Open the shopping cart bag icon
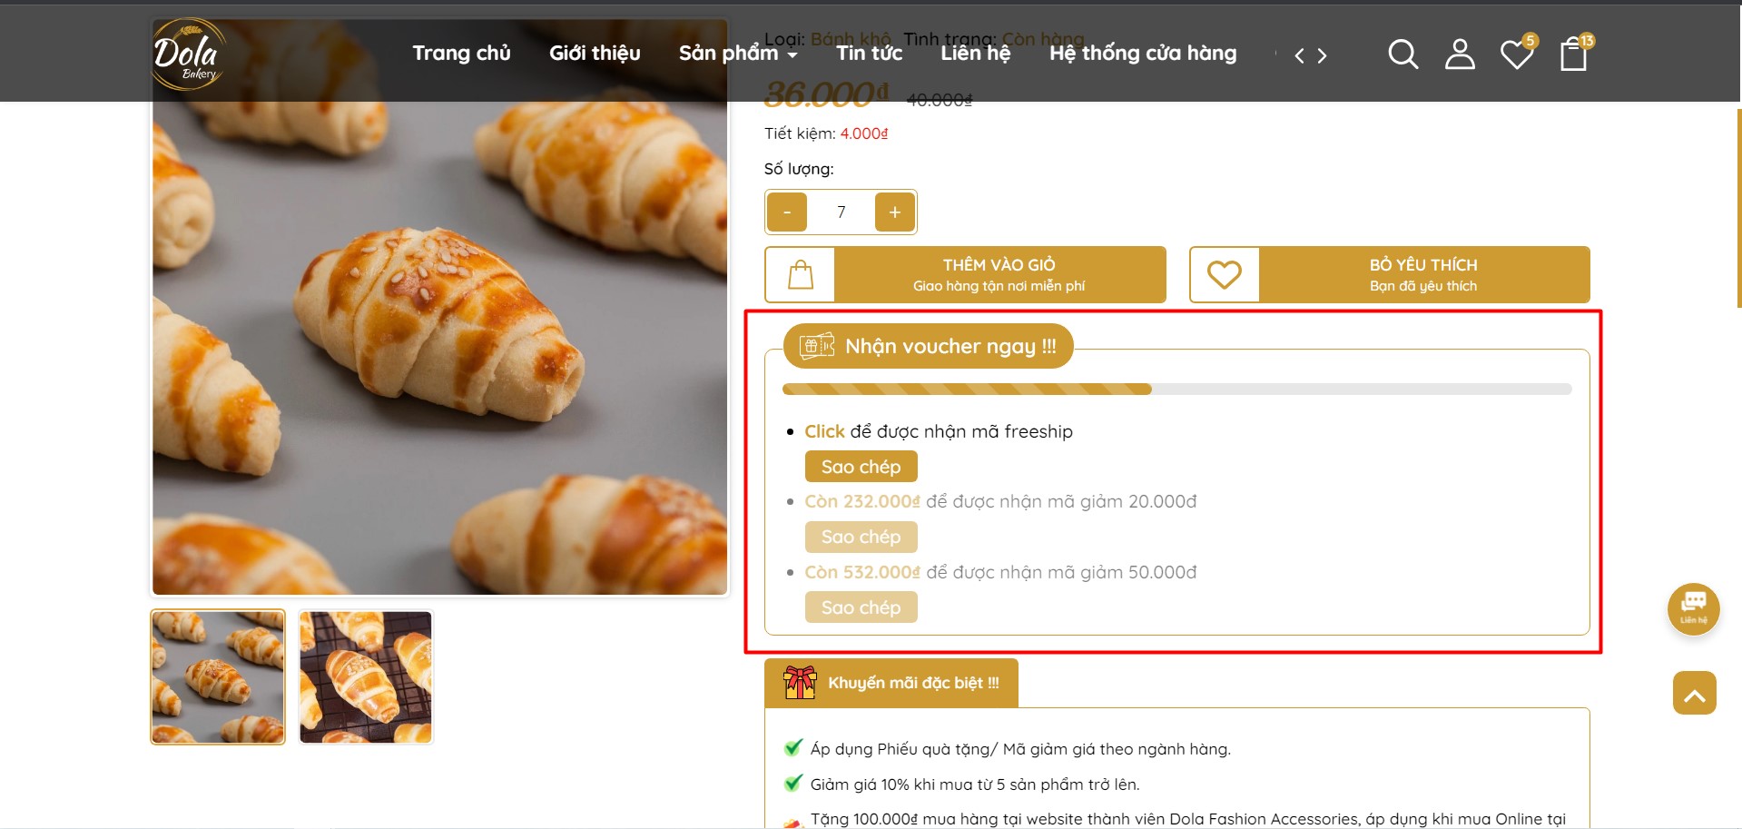This screenshot has height=829, width=1742. point(1573,54)
